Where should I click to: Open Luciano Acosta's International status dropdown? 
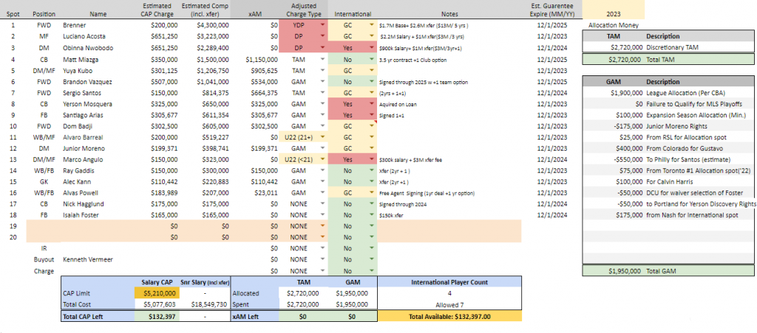click(370, 35)
